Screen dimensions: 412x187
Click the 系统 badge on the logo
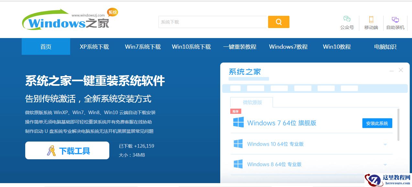tap(113, 12)
